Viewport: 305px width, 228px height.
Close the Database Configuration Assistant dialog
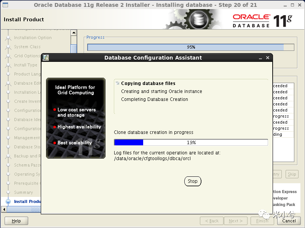tap(268, 58)
